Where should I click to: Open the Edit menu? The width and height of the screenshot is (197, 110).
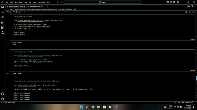[12, 2]
